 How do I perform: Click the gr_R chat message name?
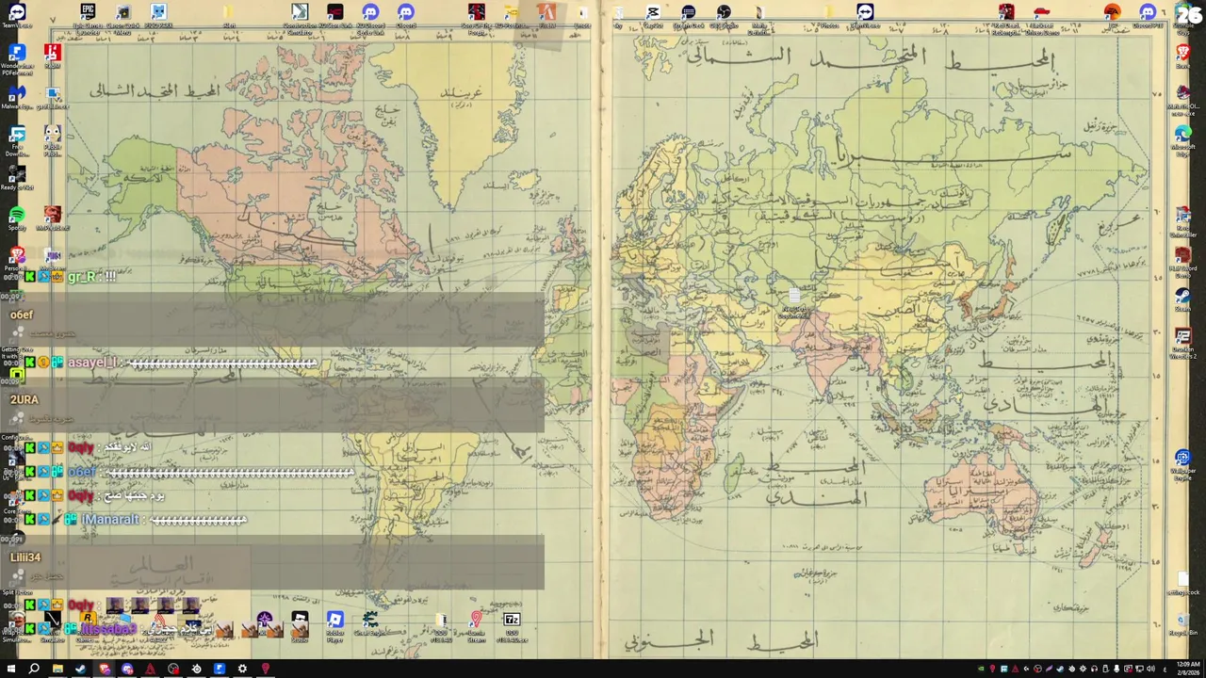pos(82,277)
